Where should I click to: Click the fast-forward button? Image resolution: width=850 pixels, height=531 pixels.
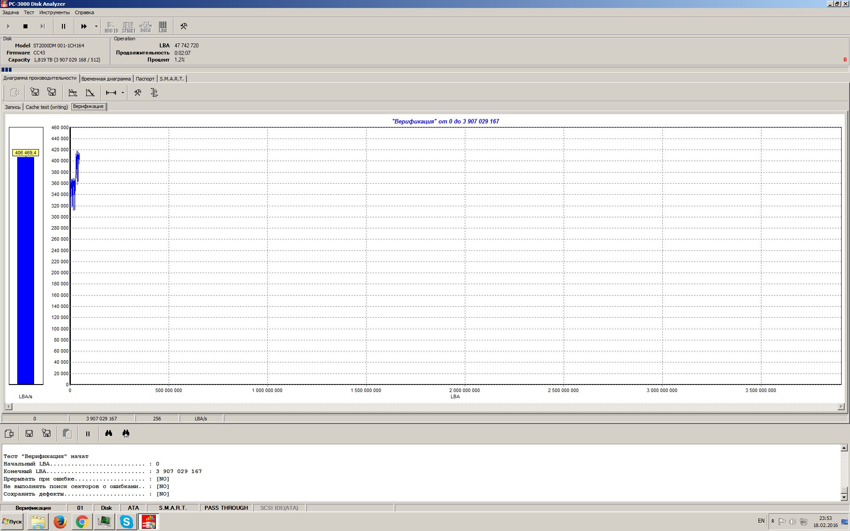[84, 27]
